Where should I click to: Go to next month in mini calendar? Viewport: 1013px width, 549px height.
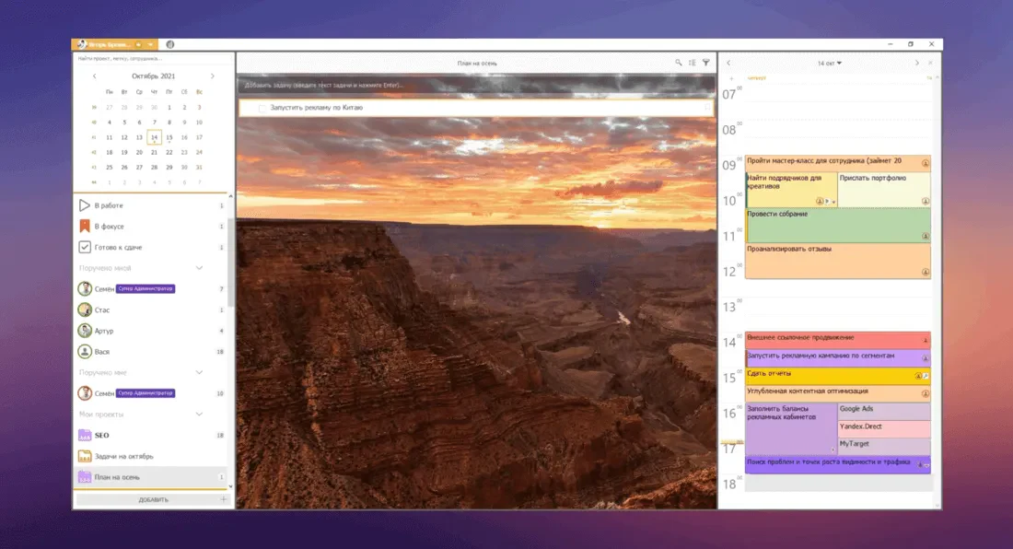[213, 76]
